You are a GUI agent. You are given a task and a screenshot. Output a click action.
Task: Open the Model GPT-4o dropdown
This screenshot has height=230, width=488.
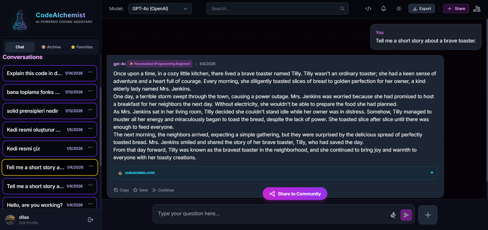[160, 9]
